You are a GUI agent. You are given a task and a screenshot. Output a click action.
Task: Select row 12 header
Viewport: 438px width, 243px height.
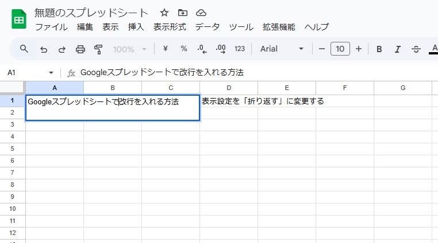[x=12, y=233]
